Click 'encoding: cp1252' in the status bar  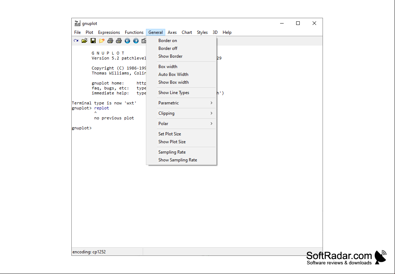tap(89, 252)
